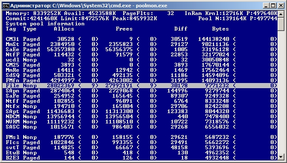Click the Bytes value 4932448
The height and width of the screenshot is (163, 287).
(217, 158)
